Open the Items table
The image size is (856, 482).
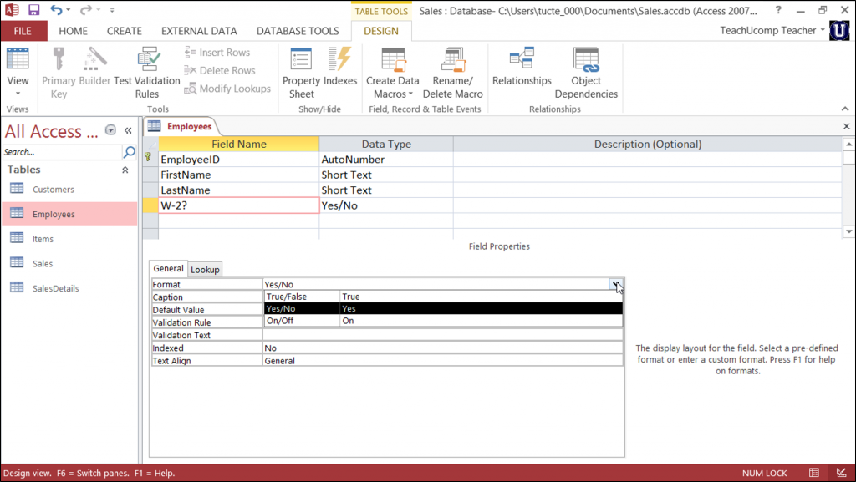click(x=69, y=239)
